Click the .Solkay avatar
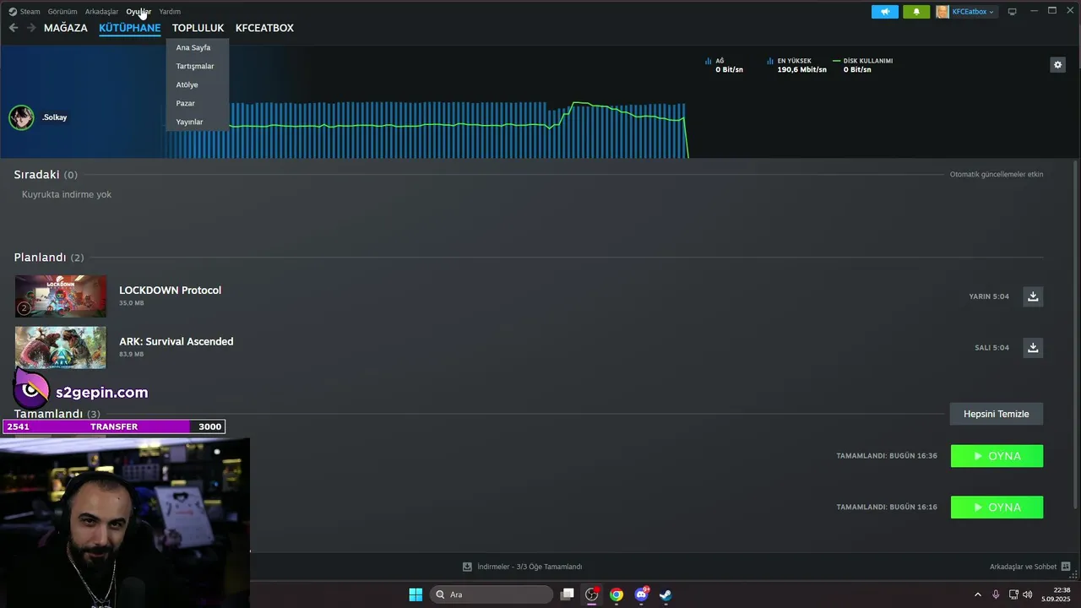 (21, 117)
